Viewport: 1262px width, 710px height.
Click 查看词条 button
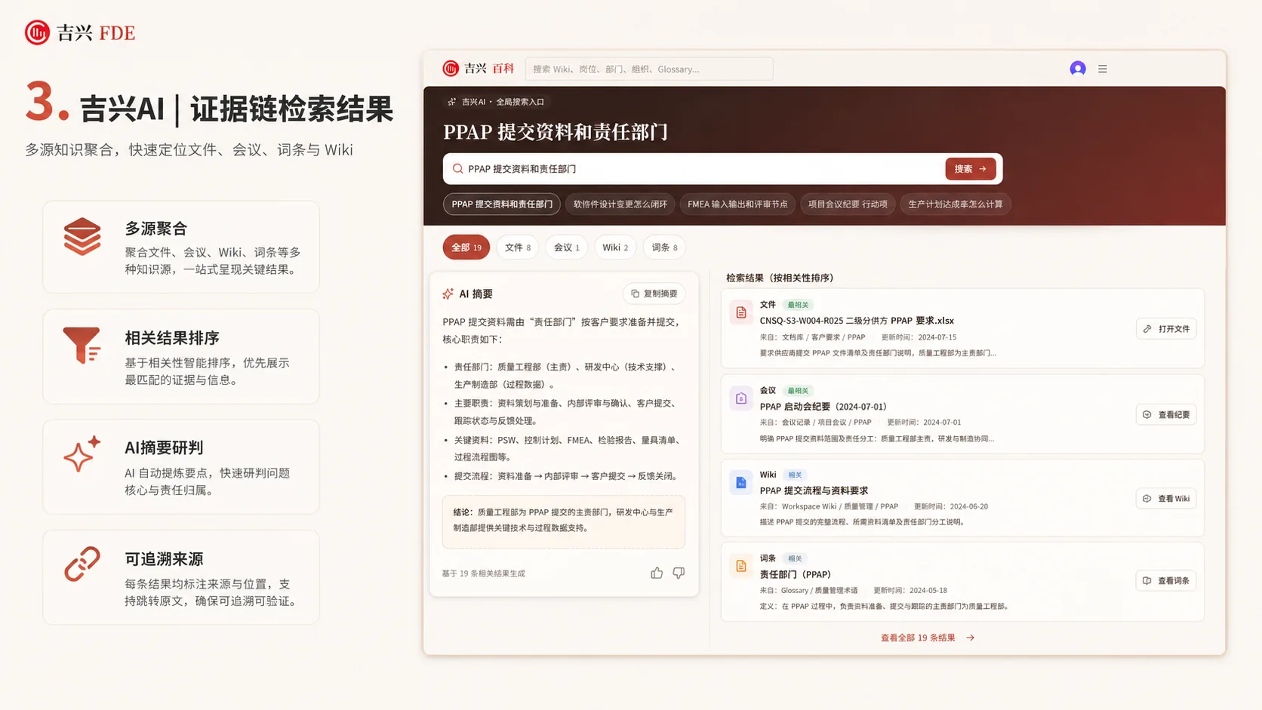click(1166, 581)
